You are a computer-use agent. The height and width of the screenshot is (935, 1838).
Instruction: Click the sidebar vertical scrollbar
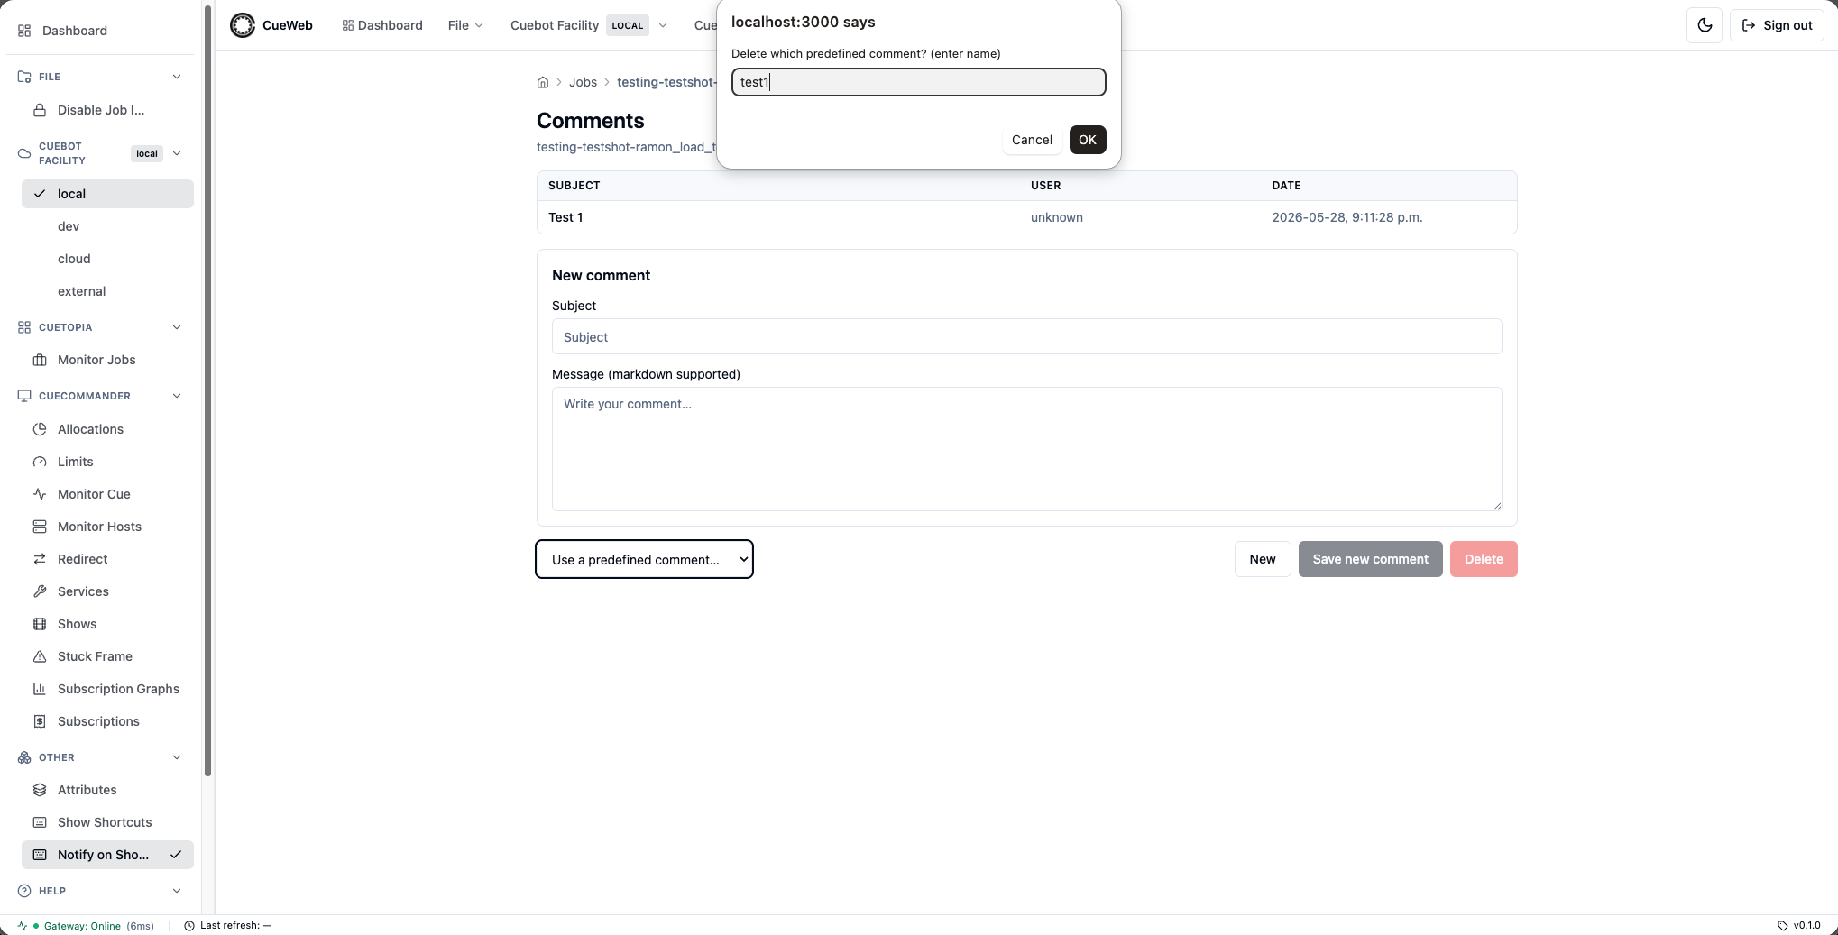[x=207, y=390]
